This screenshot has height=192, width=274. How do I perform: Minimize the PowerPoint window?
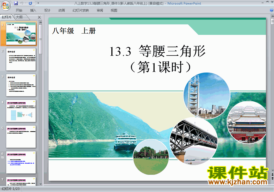click(262, 3)
